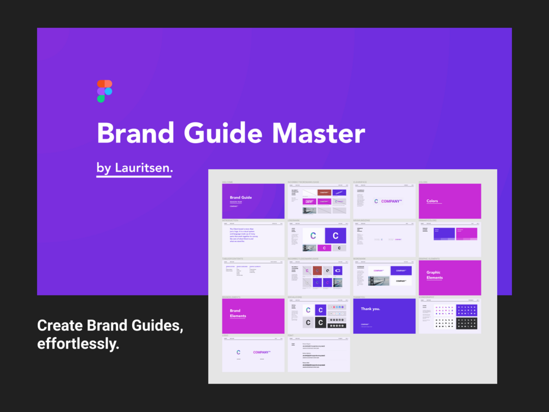
Task: Open the Primary Colors page thumbnail
Action: point(450,239)
